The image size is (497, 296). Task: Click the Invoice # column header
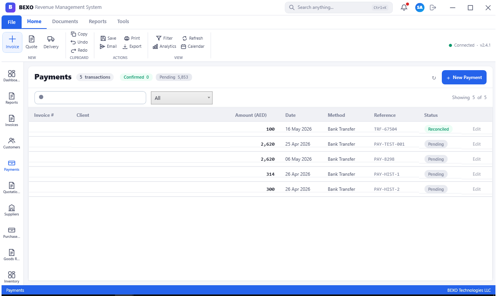(44, 115)
